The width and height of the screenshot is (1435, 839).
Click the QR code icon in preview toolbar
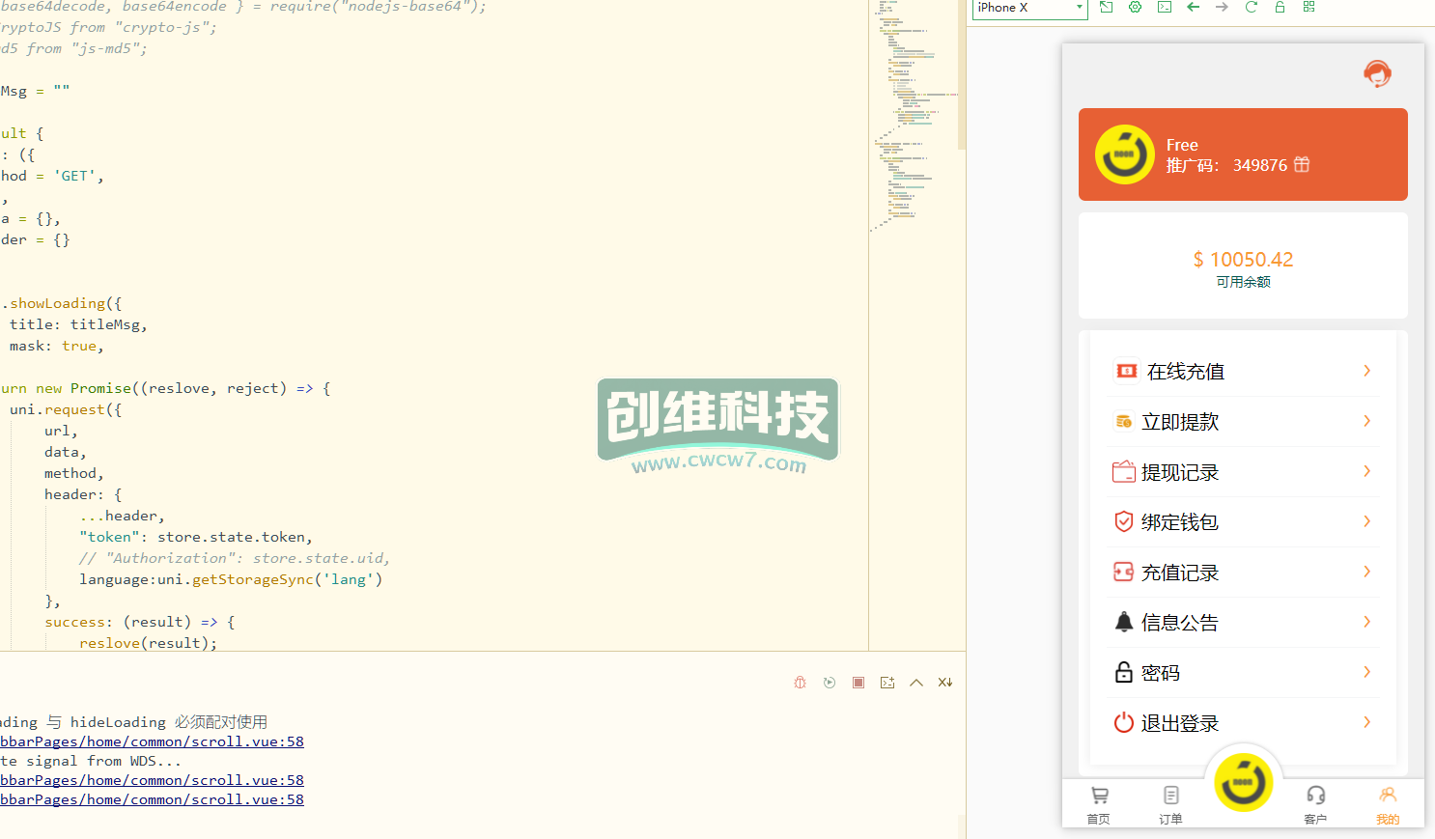[1308, 7]
